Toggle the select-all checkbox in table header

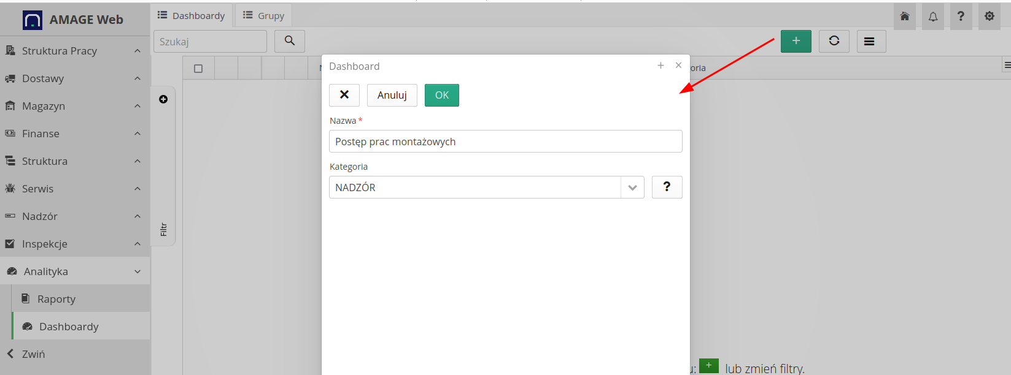(x=198, y=69)
